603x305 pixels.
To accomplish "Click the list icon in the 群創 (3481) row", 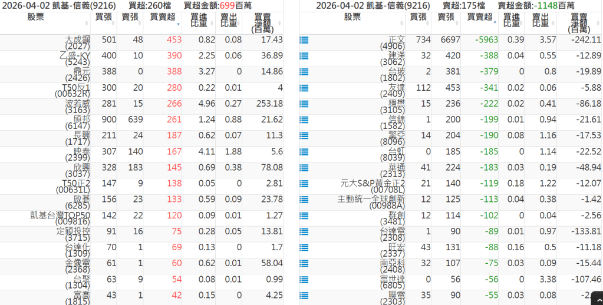I will coord(304,216).
